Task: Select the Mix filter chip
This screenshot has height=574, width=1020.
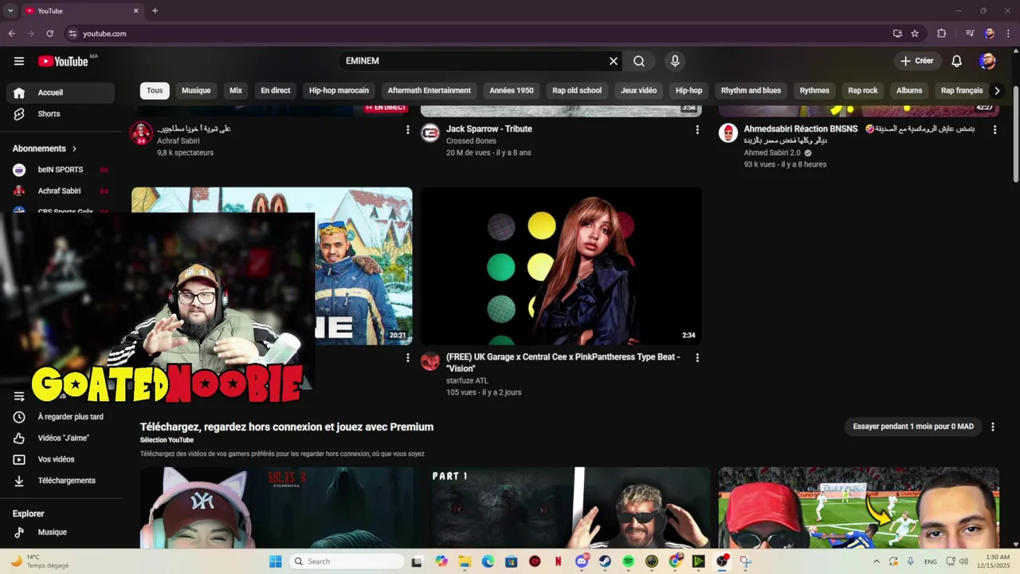Action: (236, 91)
